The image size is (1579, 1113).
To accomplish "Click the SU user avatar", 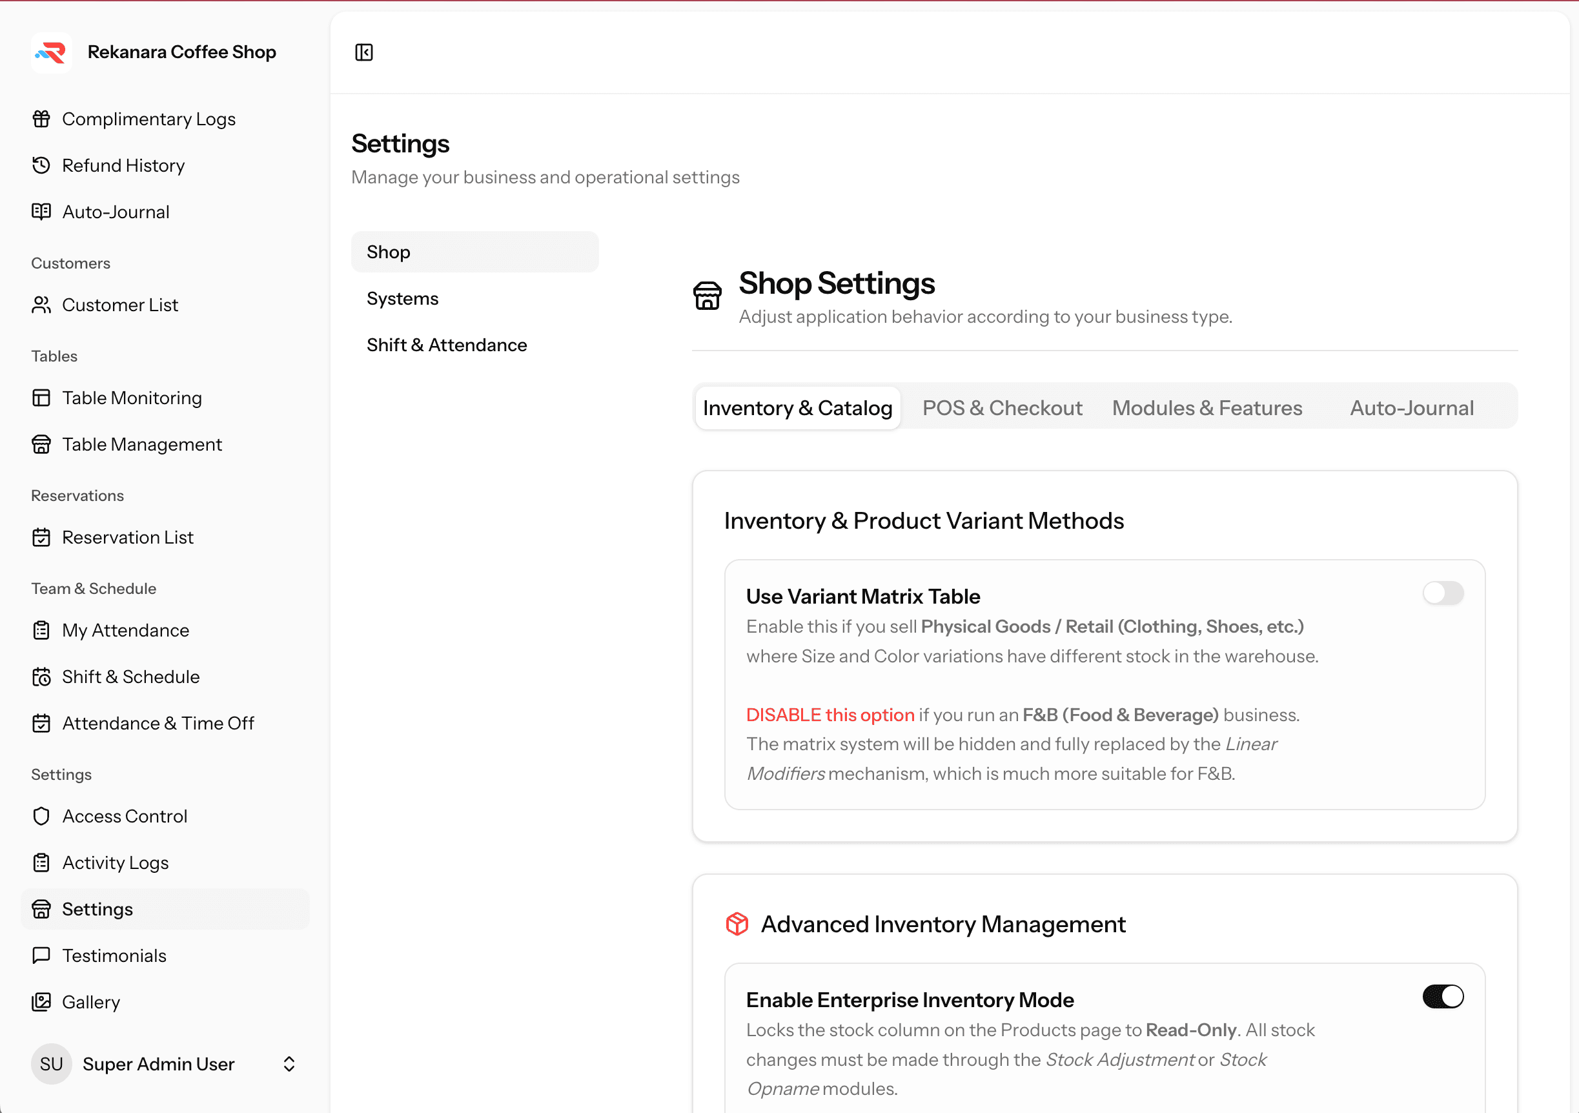I will [x=52, y=1064].
